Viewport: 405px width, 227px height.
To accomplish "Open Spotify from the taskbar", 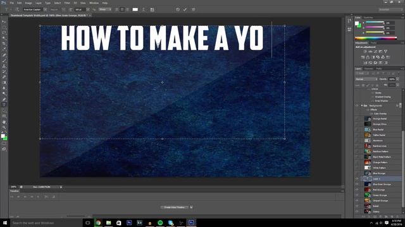I will coord(160,223).
